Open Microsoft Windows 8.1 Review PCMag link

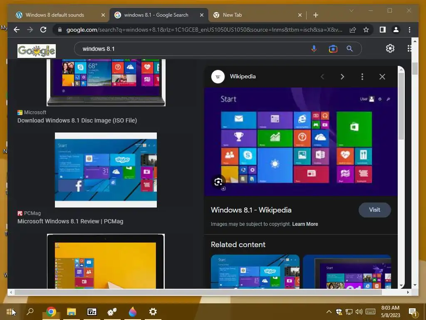click(x=70, y=222)
